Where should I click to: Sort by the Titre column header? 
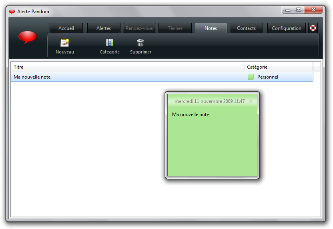click(x=128, y=67)
